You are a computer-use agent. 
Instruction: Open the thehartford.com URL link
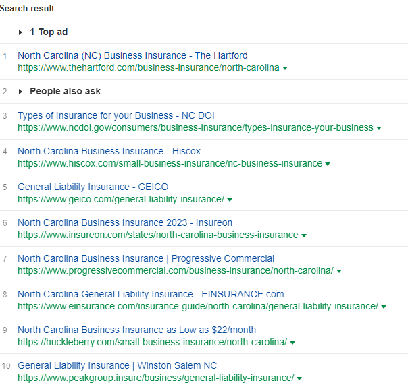pyautogui.click(x=149, y=68)
